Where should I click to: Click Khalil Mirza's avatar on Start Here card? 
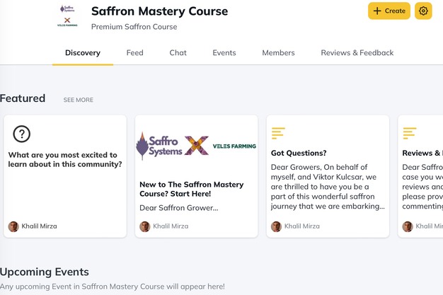click(x=145, y=226)
